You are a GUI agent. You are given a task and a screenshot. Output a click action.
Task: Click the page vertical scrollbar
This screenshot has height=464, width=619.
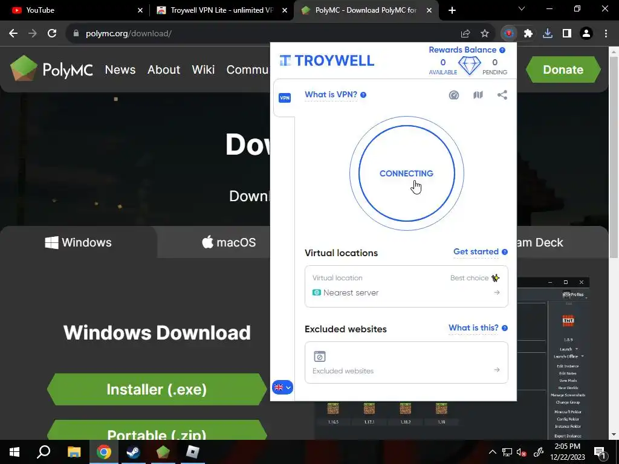click(x=614, y=158)
